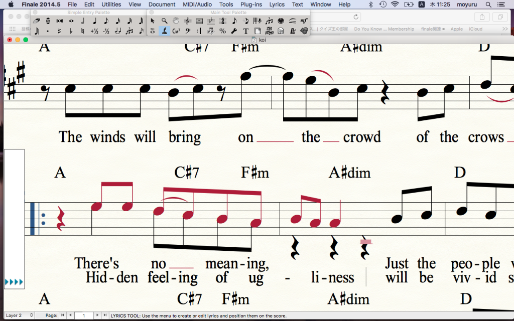
Task: Show more bookmarks via >> in browser
Action: click(x=505, y=29)
